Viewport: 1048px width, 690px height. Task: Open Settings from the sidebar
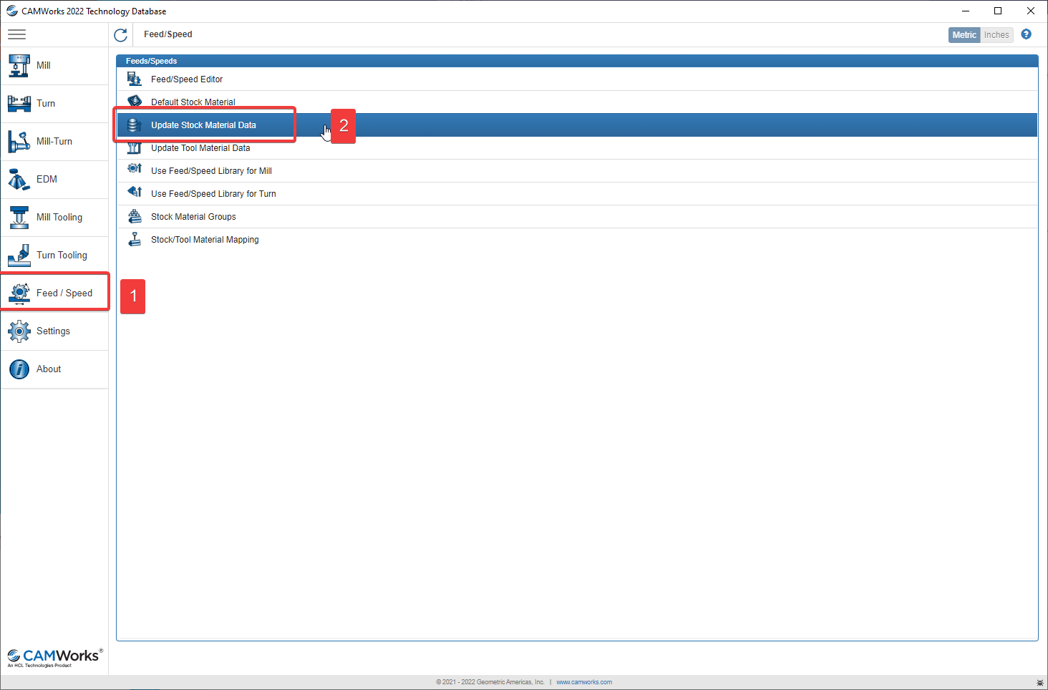click(54, 331)
